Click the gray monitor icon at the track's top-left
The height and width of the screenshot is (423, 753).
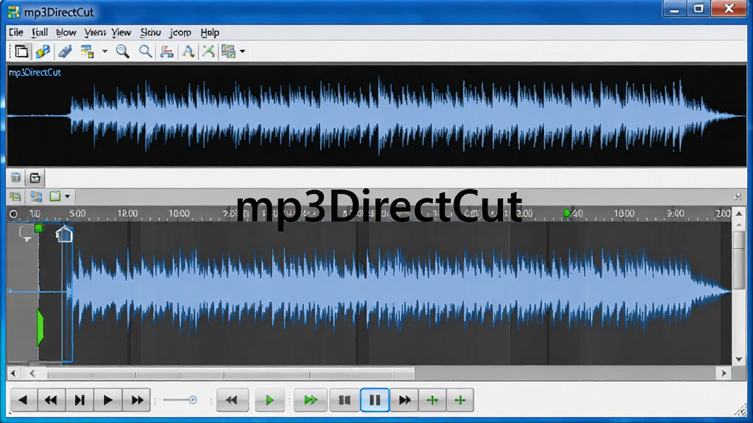25,234
